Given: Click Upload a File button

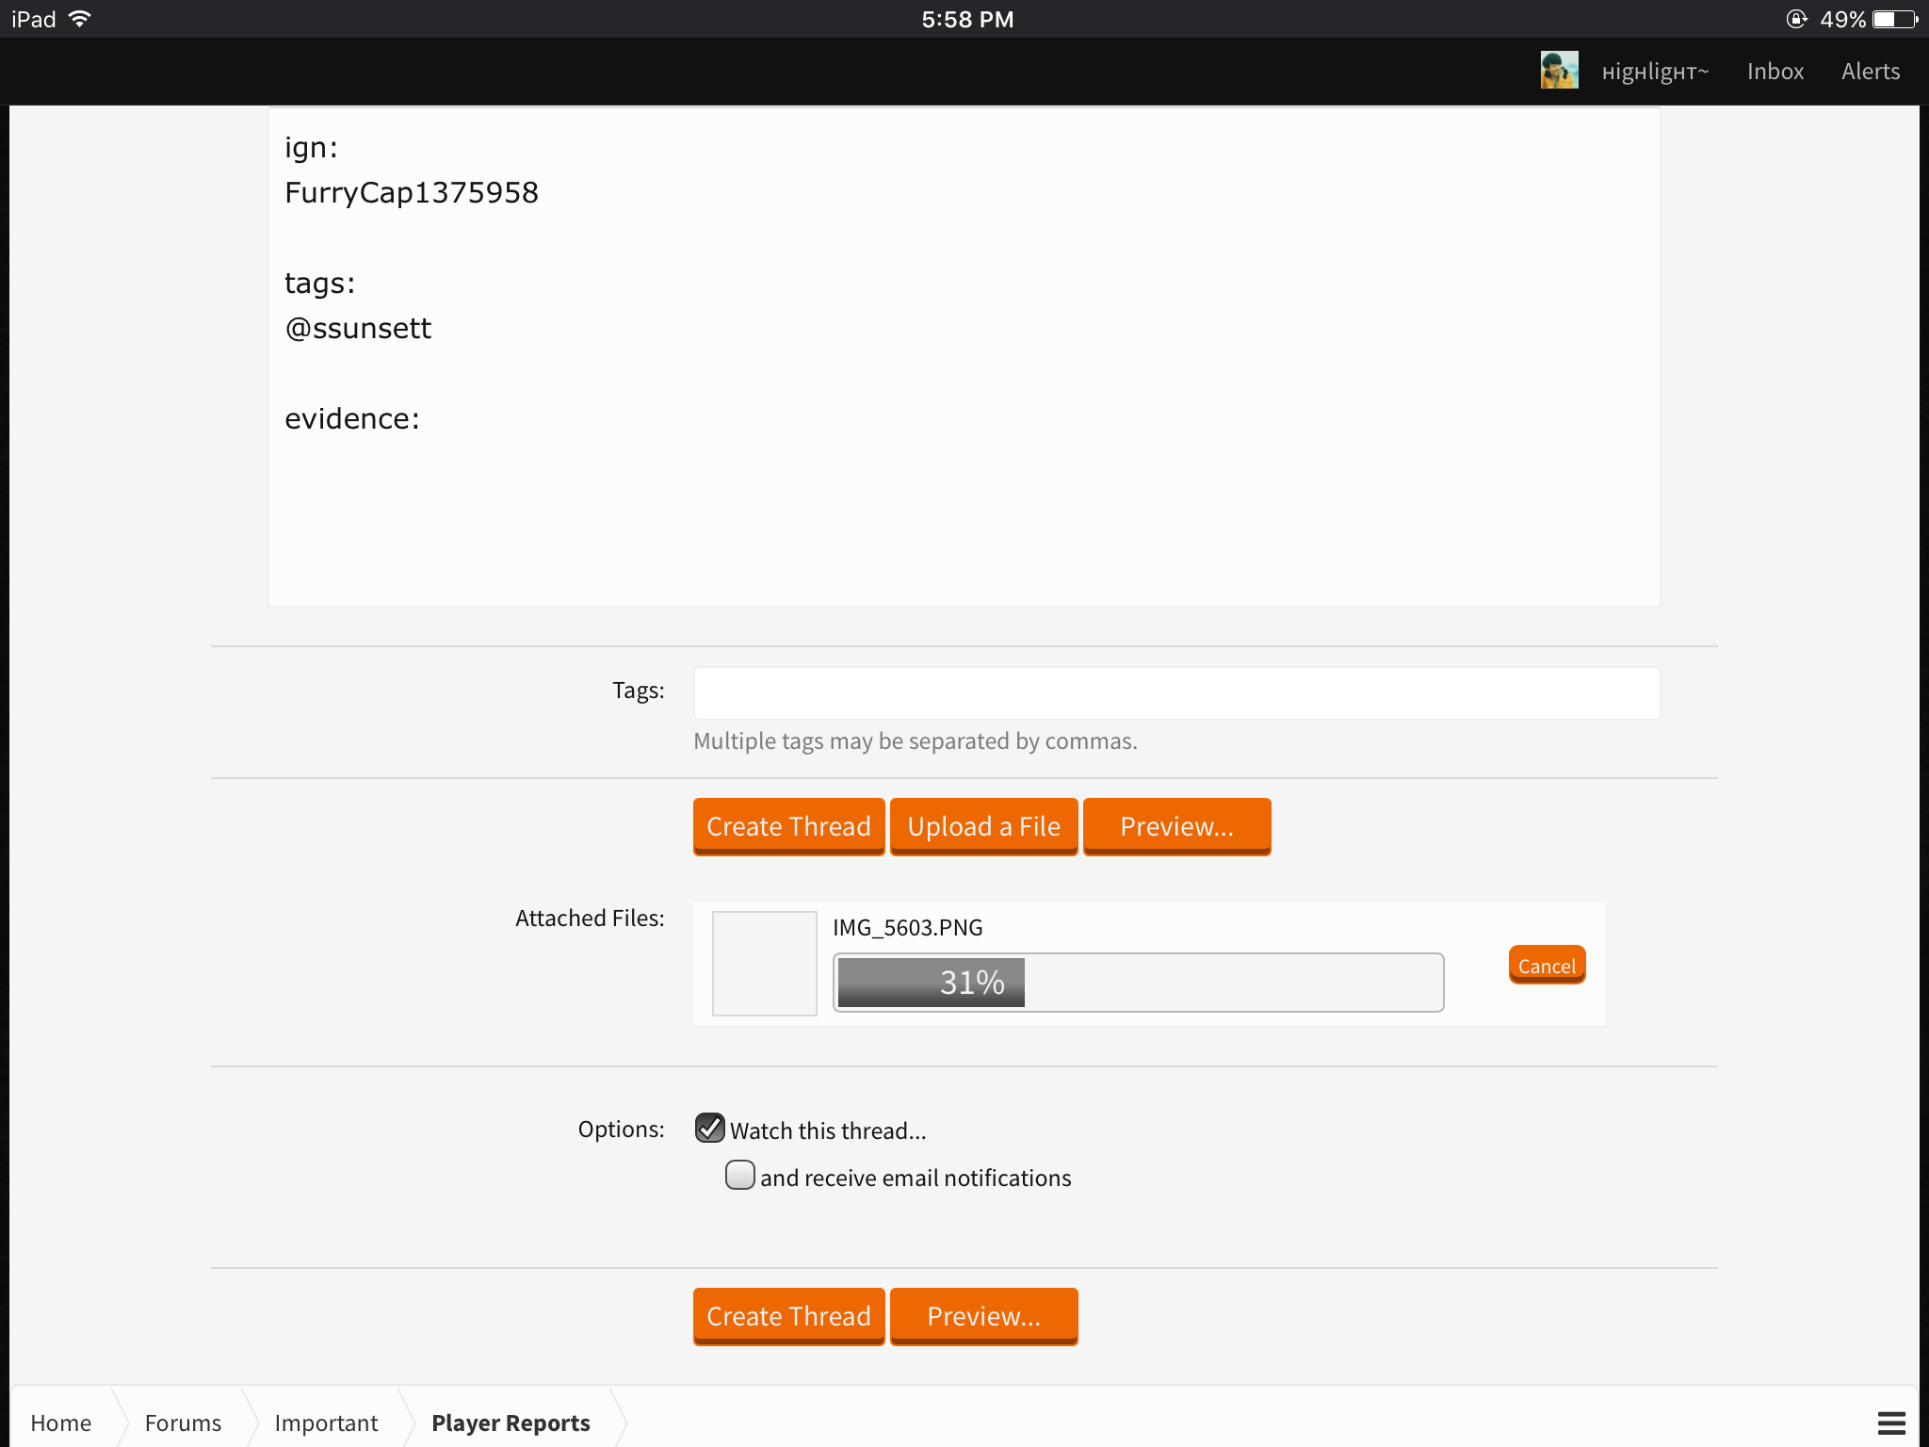Looking at the screenshot, I should pyautogui.click(x=984, y=826).
